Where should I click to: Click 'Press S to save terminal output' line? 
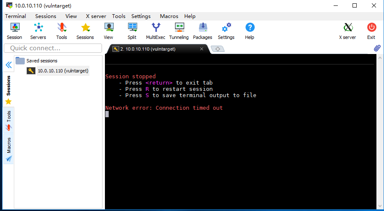point(188,95)
